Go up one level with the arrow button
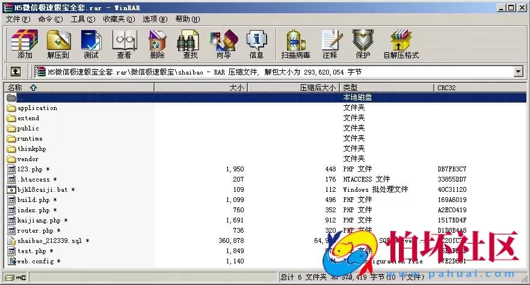Image resolution: width=530 pixels, height=285 pixels. 16,72
